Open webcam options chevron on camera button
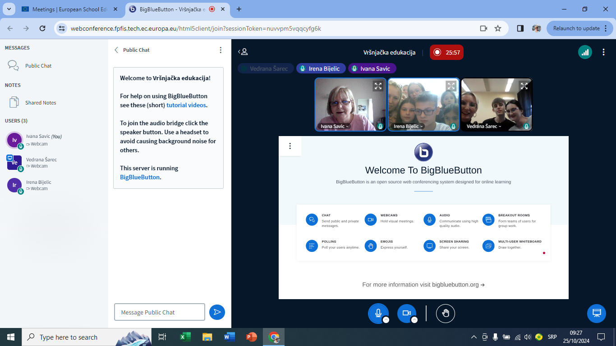The width and height of the screenshot is (616, 346). (x=414, y=320)
